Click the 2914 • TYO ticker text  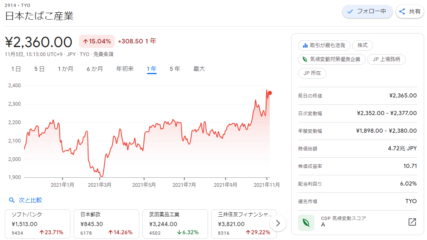coord(18,5)
